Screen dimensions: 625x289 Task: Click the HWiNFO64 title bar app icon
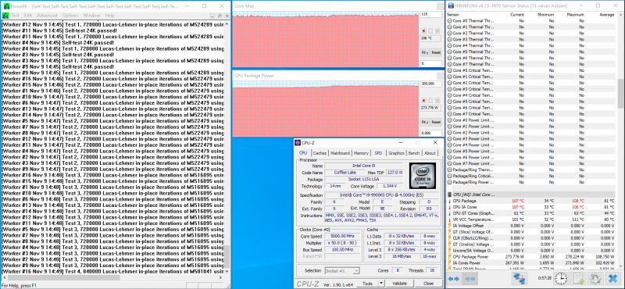point(451,6)
